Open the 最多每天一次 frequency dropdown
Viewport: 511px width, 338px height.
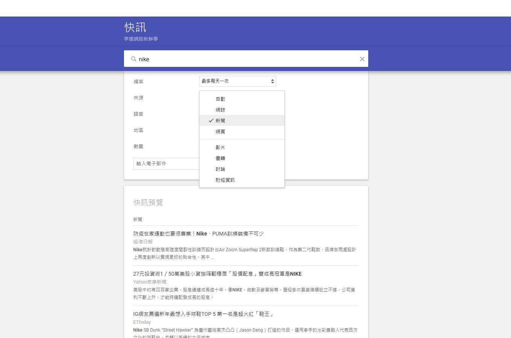tap(237, 81)
